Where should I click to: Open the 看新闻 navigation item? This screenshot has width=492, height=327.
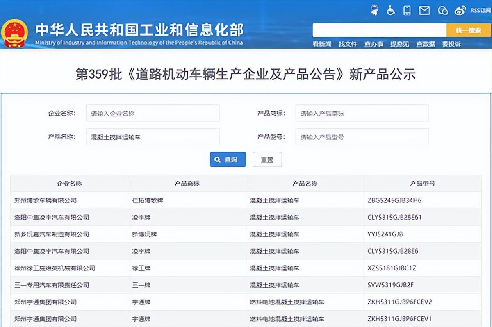322,44
